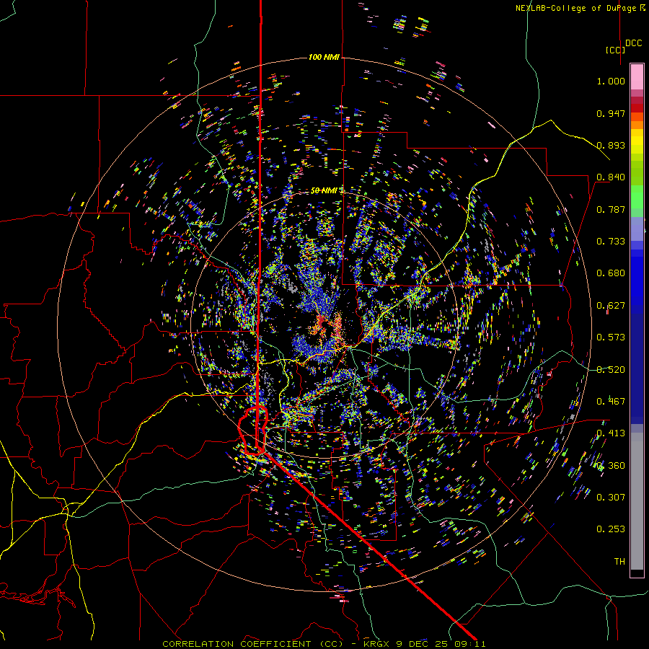This screenshot has height=649, width=649.
Task: Click the 0.893 scale value
Action: (611, 145)
